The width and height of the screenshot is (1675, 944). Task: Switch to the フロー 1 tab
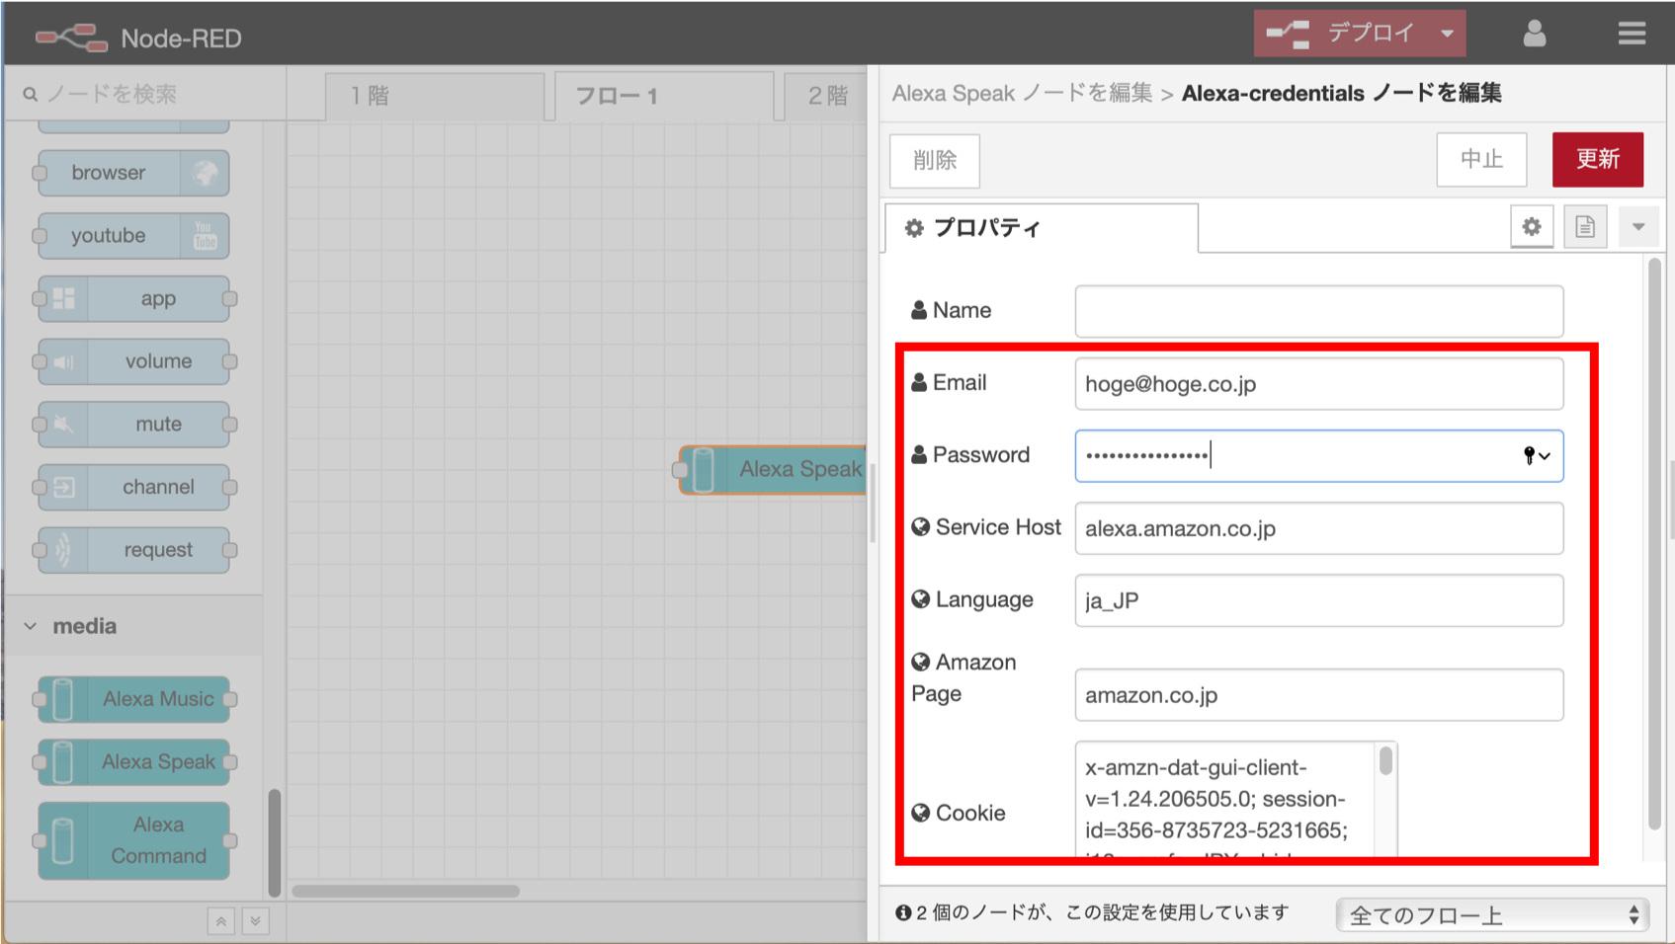coord(664,96)
